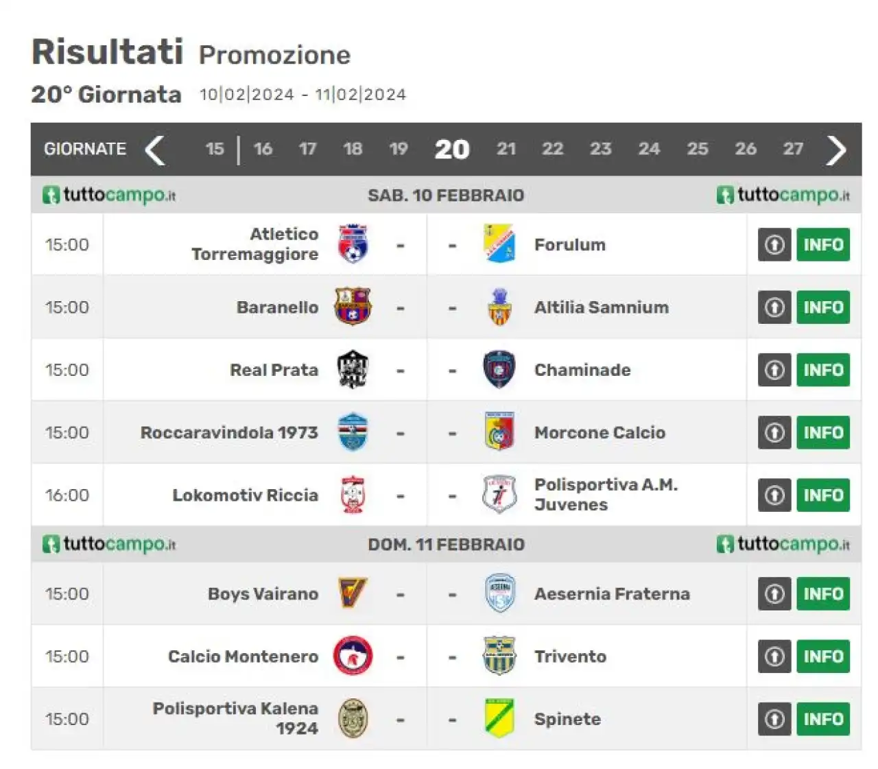The height and width of the screenshot is (769, 878).
Task: Open Roccaravindola 1973 team link
Action: tap(229, 432)
